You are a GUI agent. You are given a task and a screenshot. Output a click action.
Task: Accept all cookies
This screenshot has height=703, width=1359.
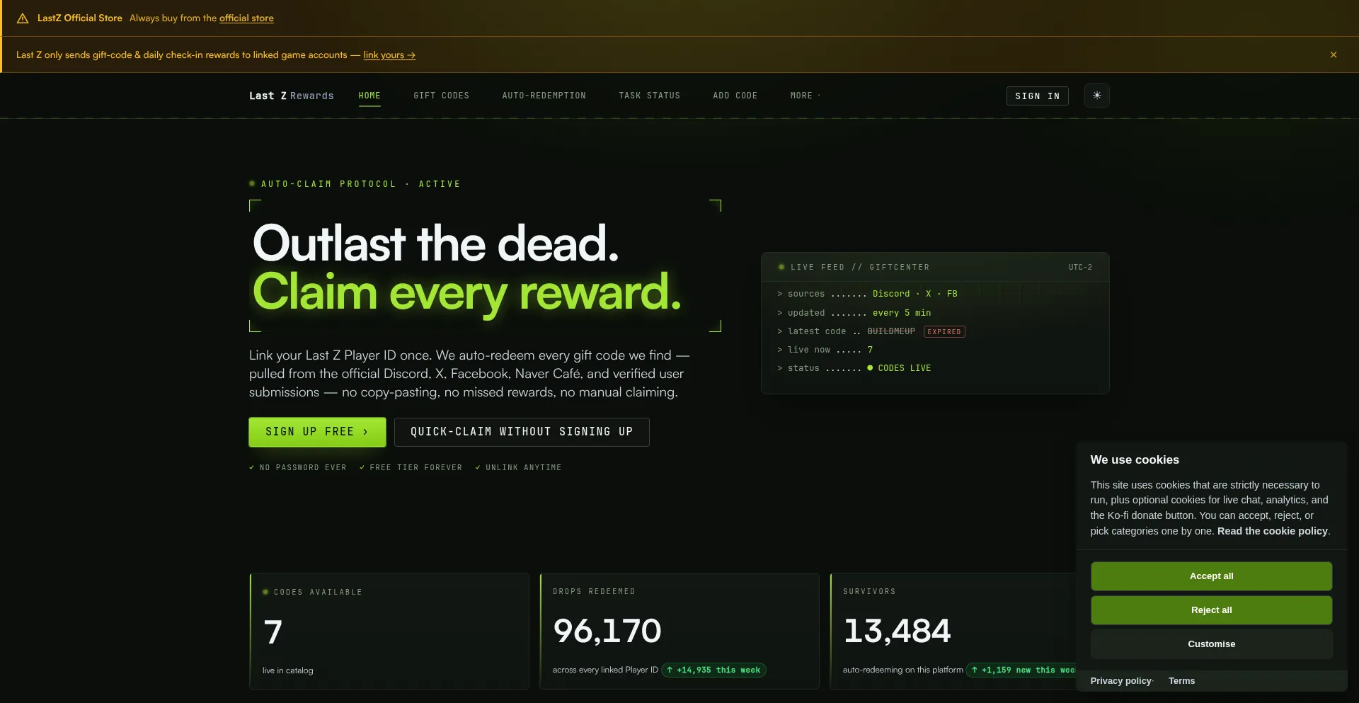pyautogui.click(x=1211, y=576)
